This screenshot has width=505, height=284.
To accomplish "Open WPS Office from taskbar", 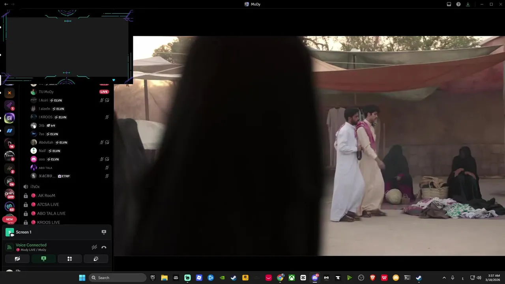I will pos(384,278).
